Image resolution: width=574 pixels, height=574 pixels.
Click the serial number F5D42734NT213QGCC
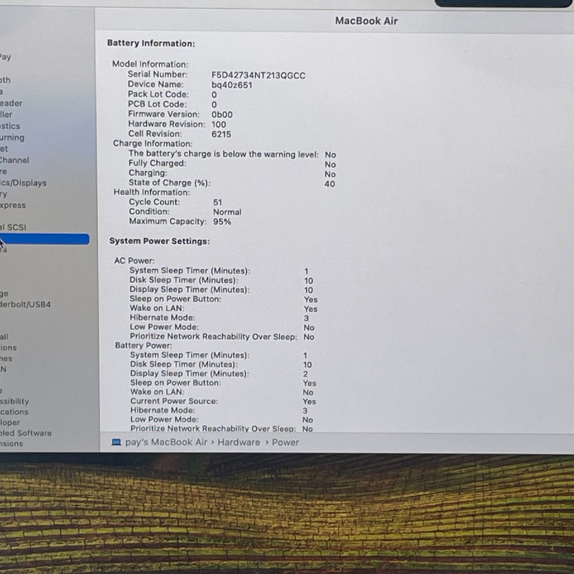point(258,75)
